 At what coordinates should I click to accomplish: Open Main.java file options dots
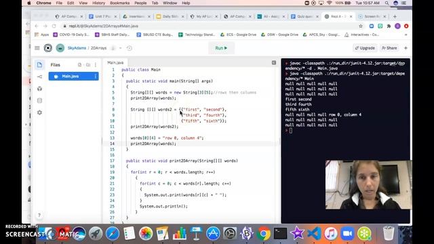[96, 76]
